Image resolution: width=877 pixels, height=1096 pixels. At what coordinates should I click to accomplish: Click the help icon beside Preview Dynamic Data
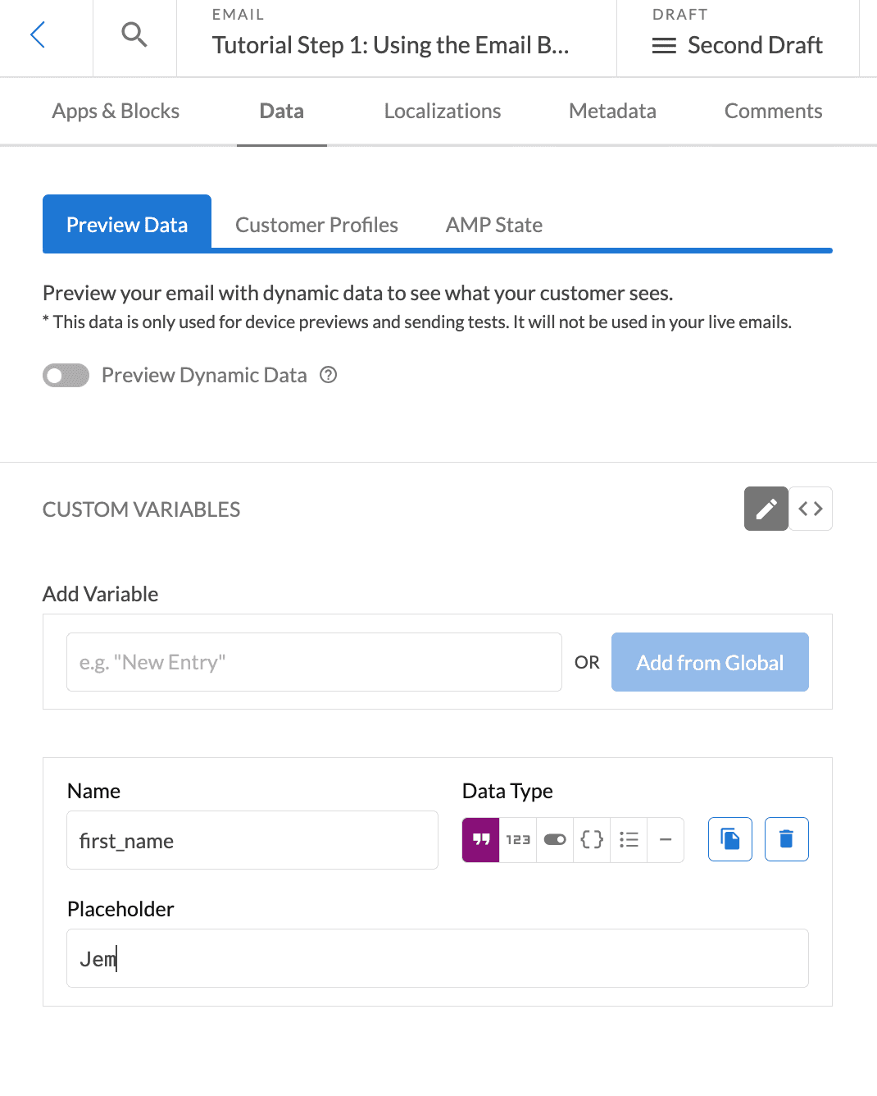pyautogui.click(x=329, y=375)
